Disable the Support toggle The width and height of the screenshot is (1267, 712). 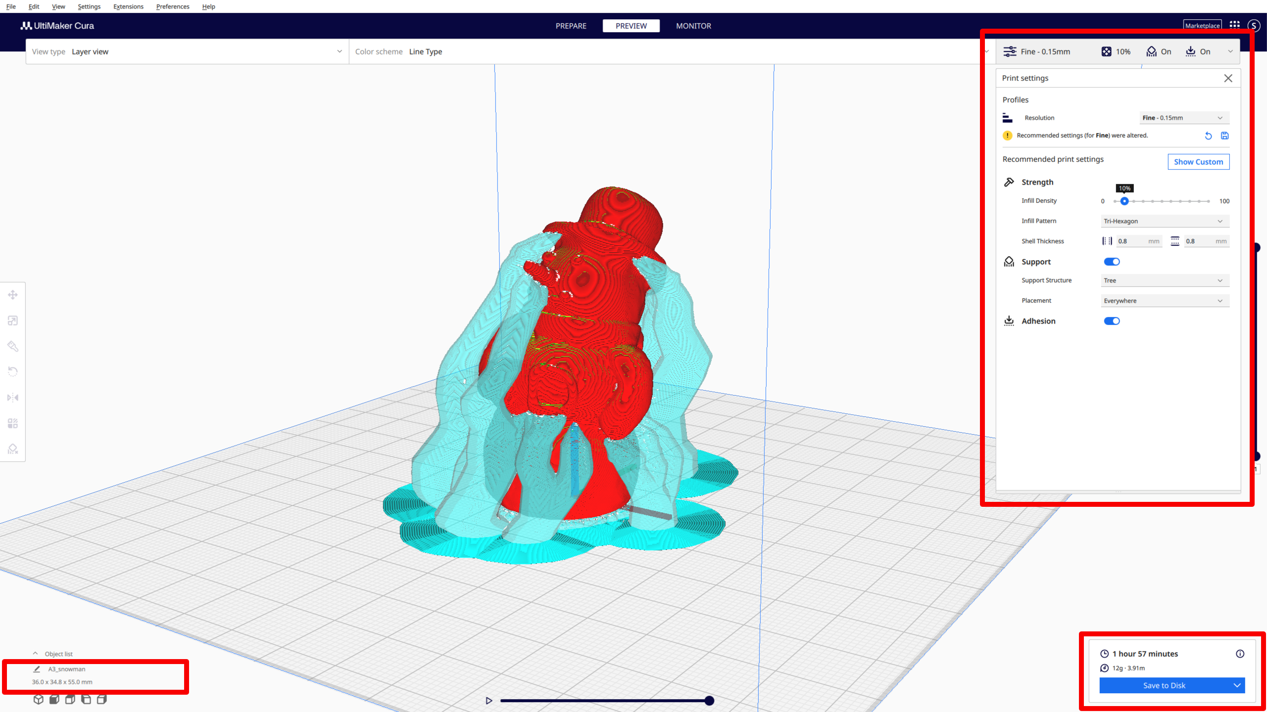coord(1112,262)
